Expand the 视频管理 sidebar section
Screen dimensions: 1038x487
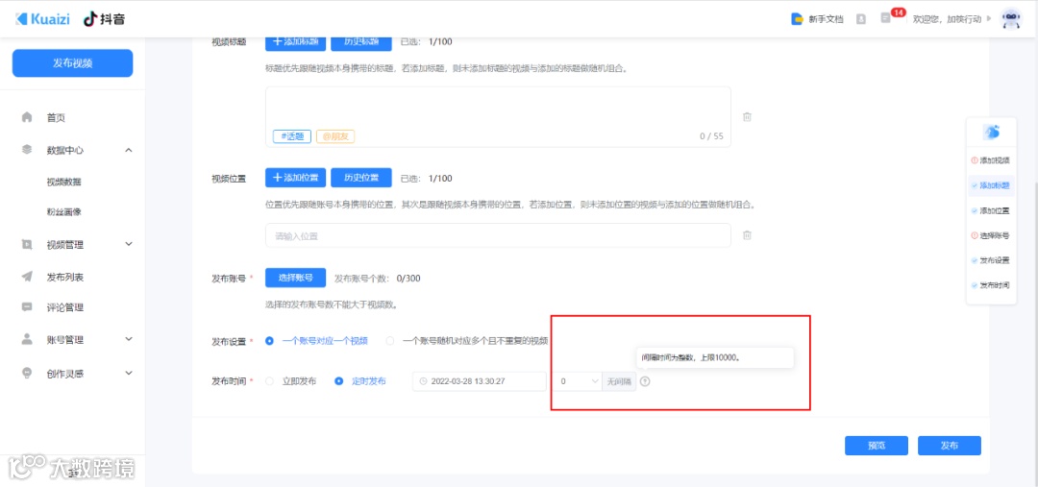point(129,245)
